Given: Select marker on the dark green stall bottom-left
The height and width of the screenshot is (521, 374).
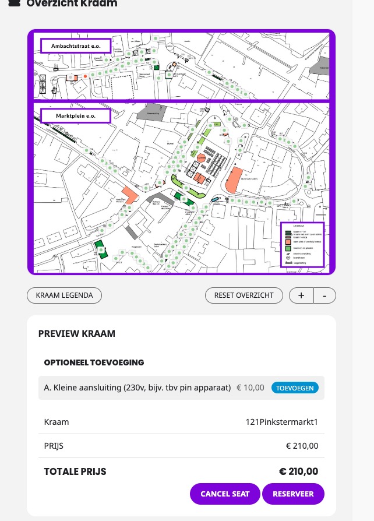Looking at the screenshot, I should (101, 250).
